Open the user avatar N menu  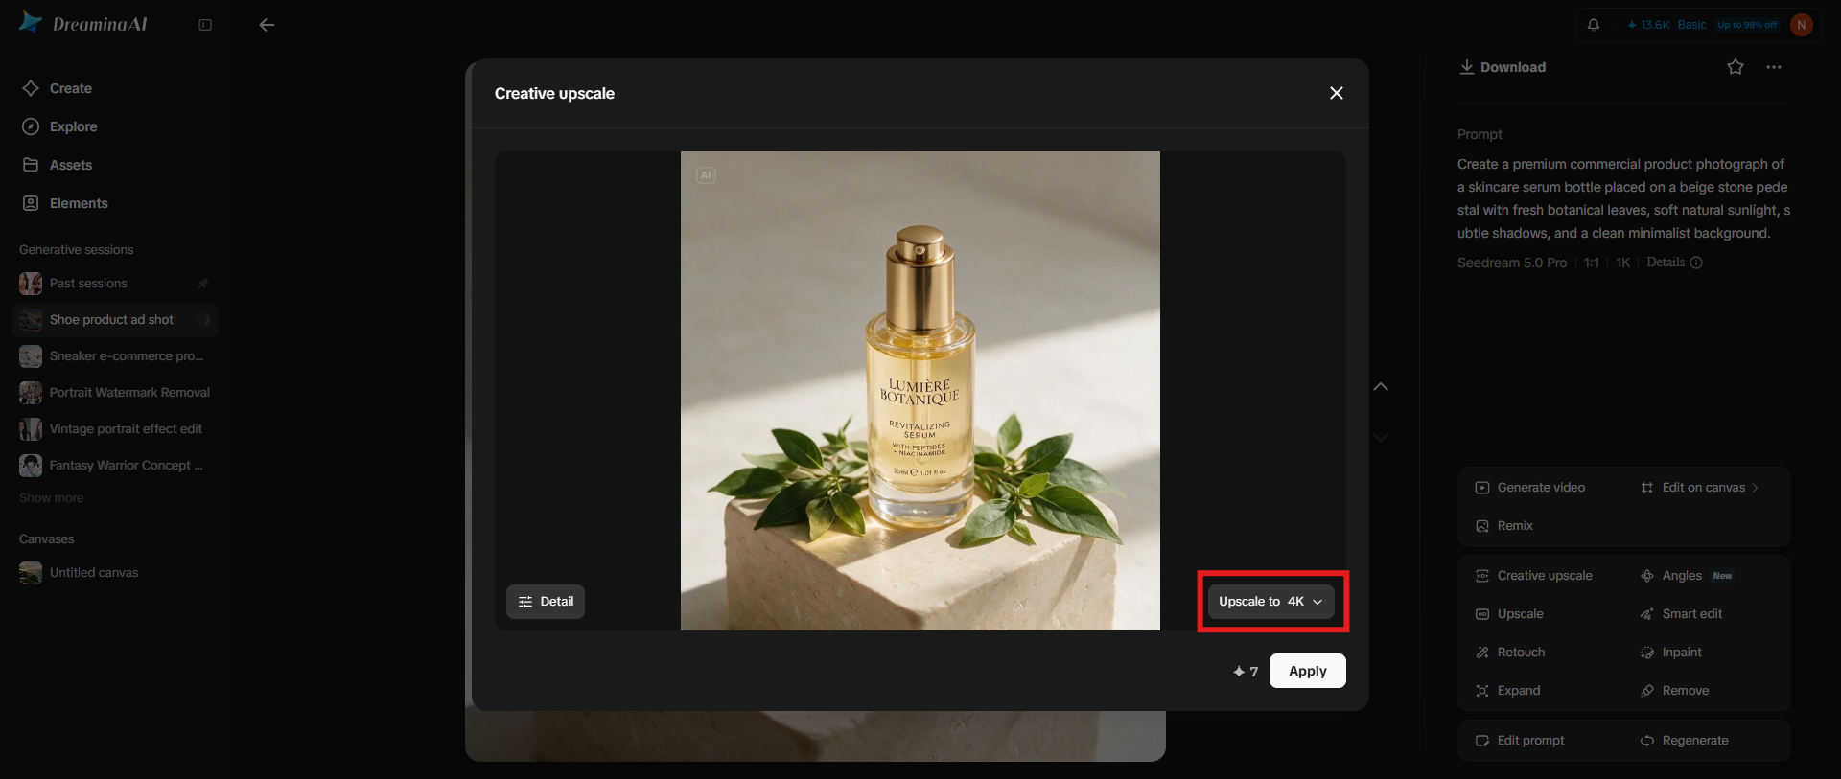(x=1802, y=25)
